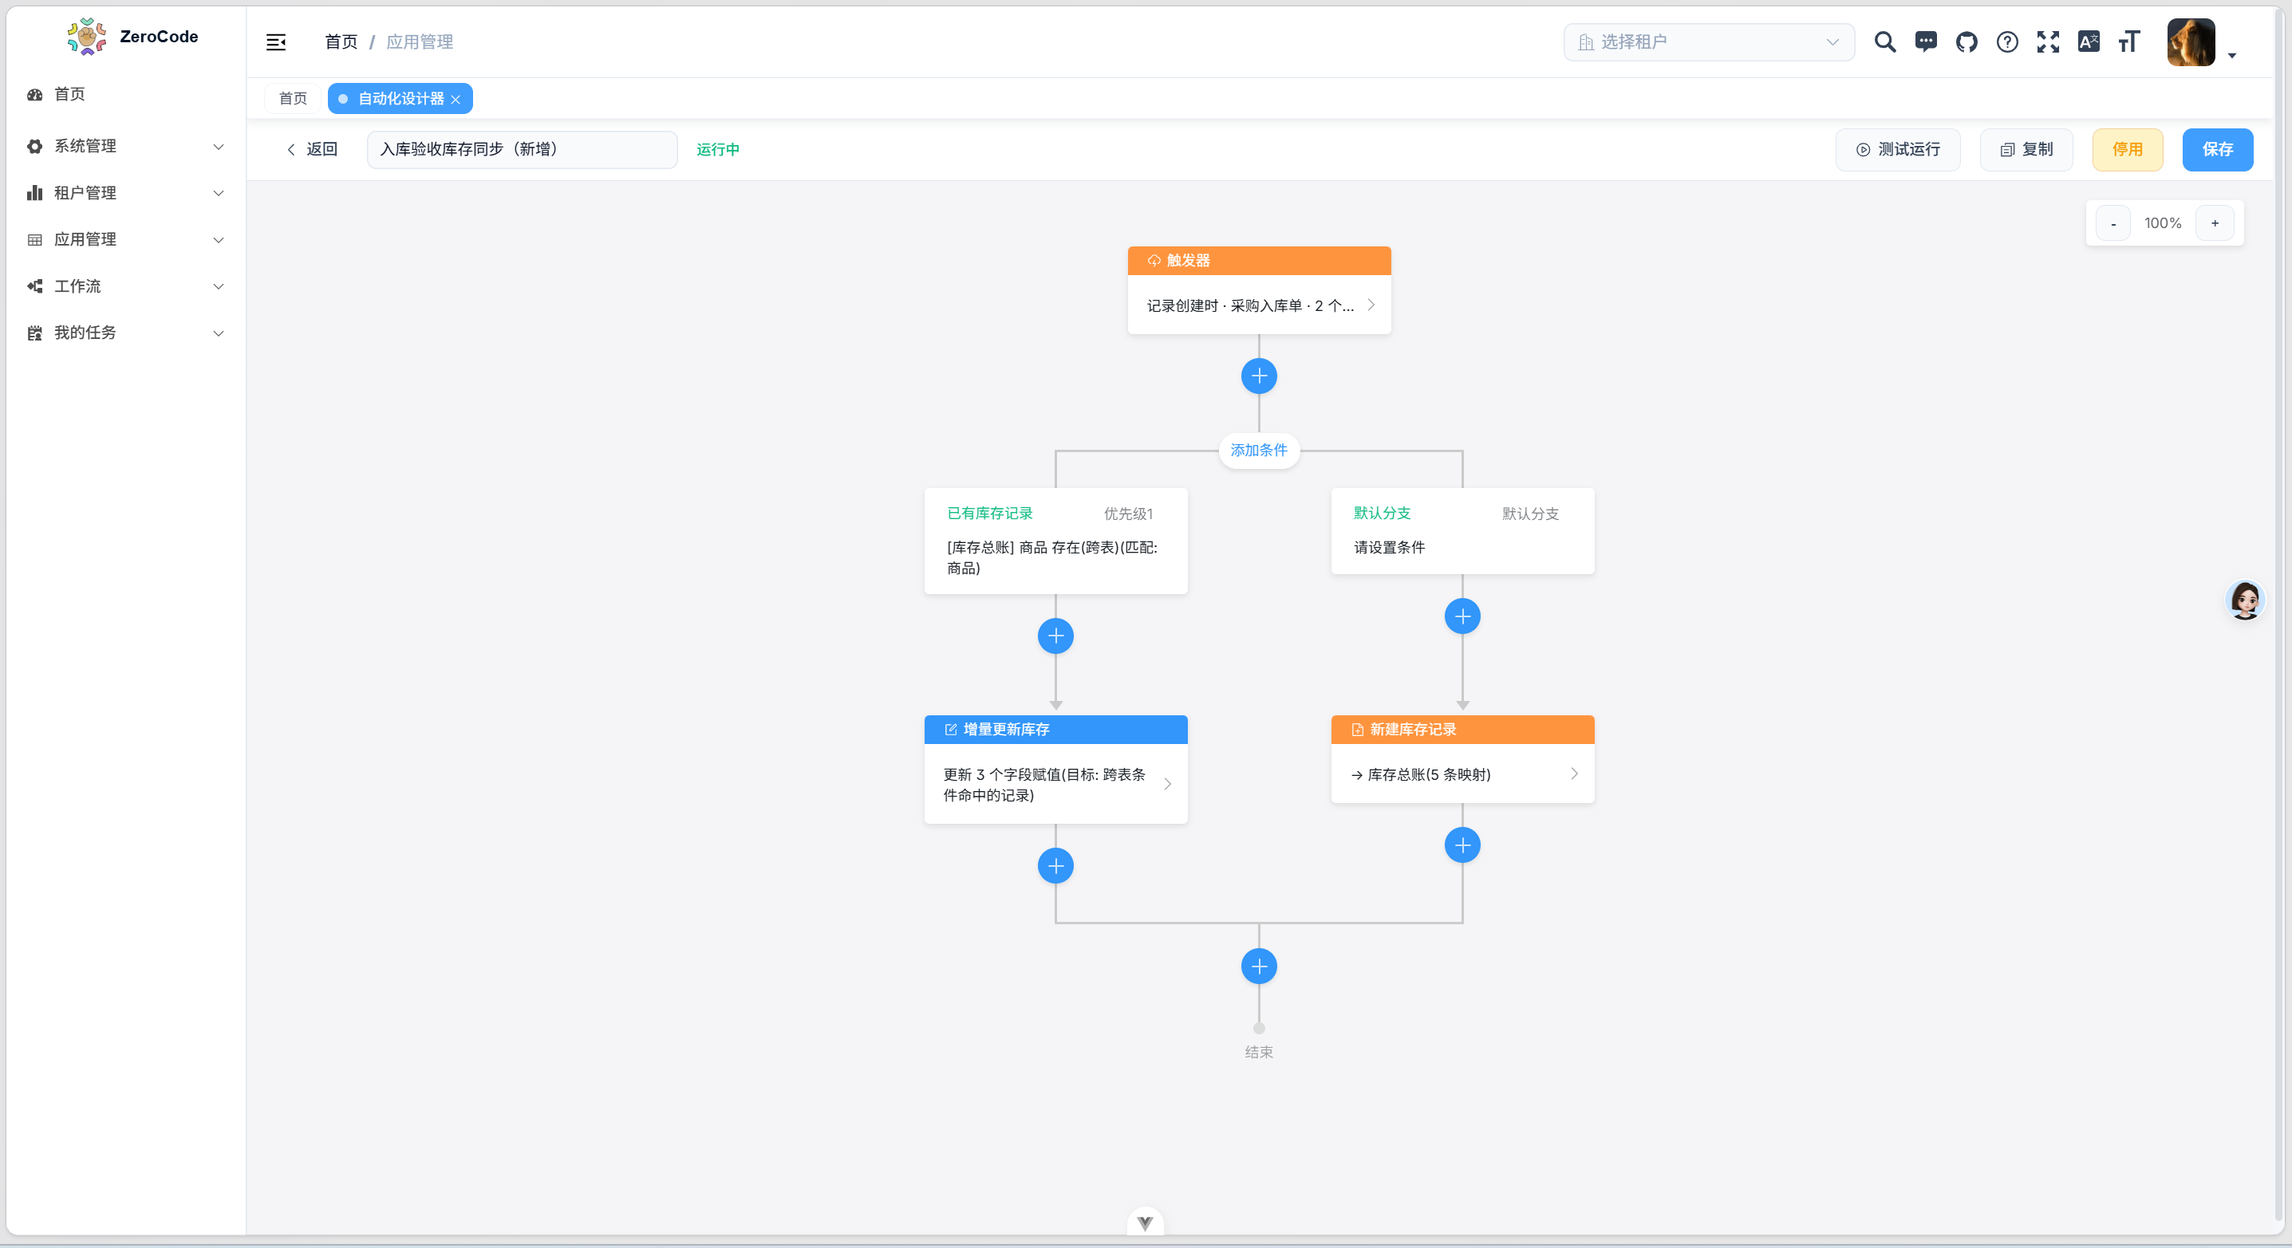Open the assistant avatar floating icon
Viewport: 2292px width, 1248px height.
click(2245, 600)
